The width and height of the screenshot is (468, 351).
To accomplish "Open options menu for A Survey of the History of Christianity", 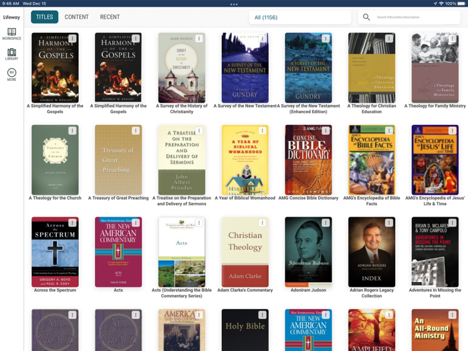I will tap(199, 39).
